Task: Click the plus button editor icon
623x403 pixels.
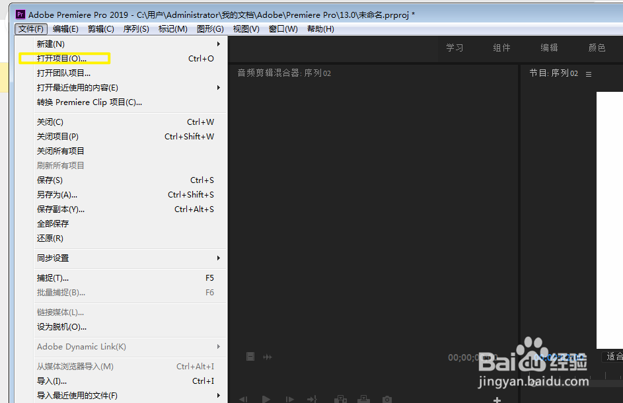Action: [x=497, y=400]
